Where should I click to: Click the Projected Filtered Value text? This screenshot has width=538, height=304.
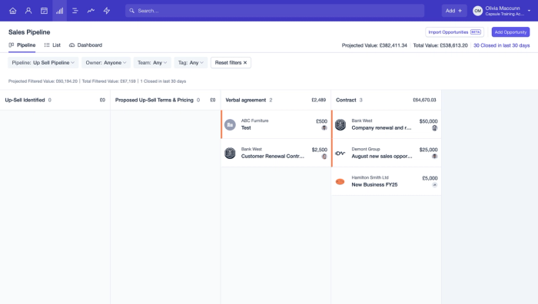(43, 81)
